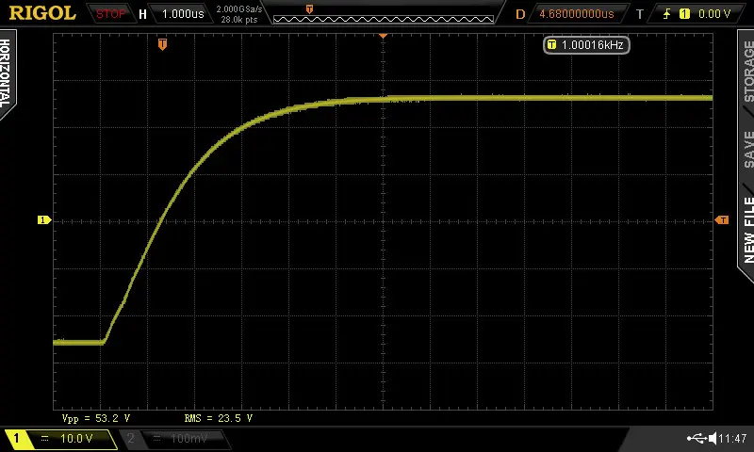Click the trigger source channel 1 badge
Screen dimensions: 754x452
point(684,14)
